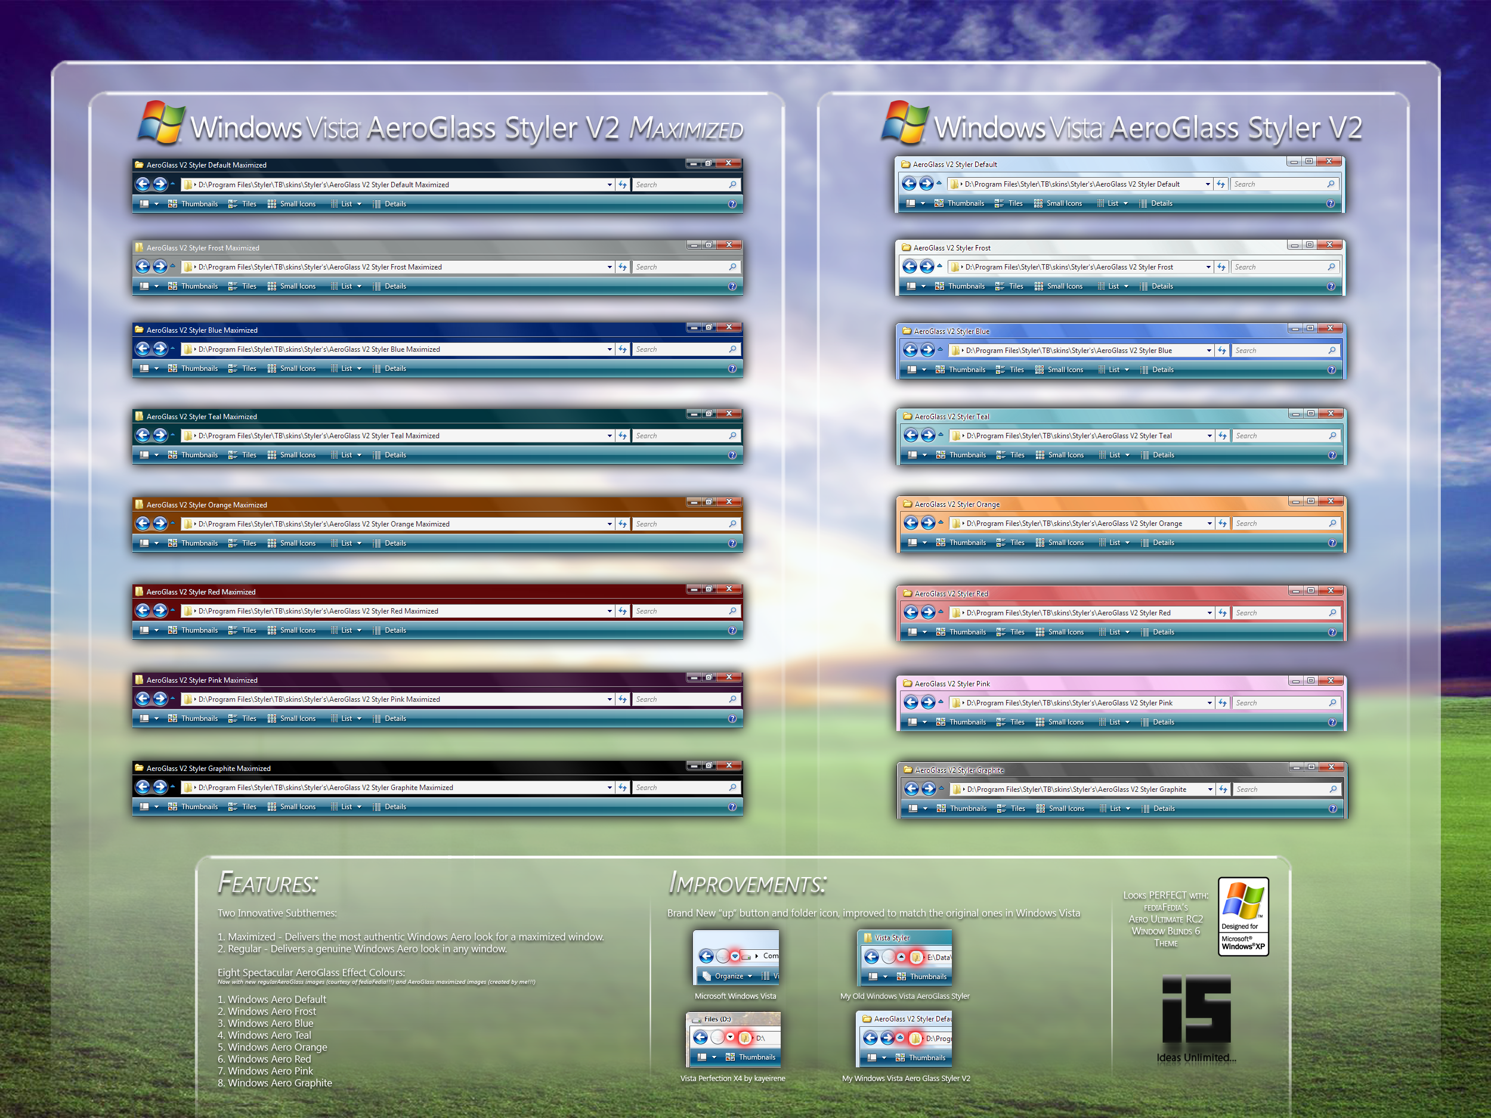Click Ideas Unlimited iS logo
Image resolution: width=1491 pixels, height=1118 pixels.
(1196, 1011)
